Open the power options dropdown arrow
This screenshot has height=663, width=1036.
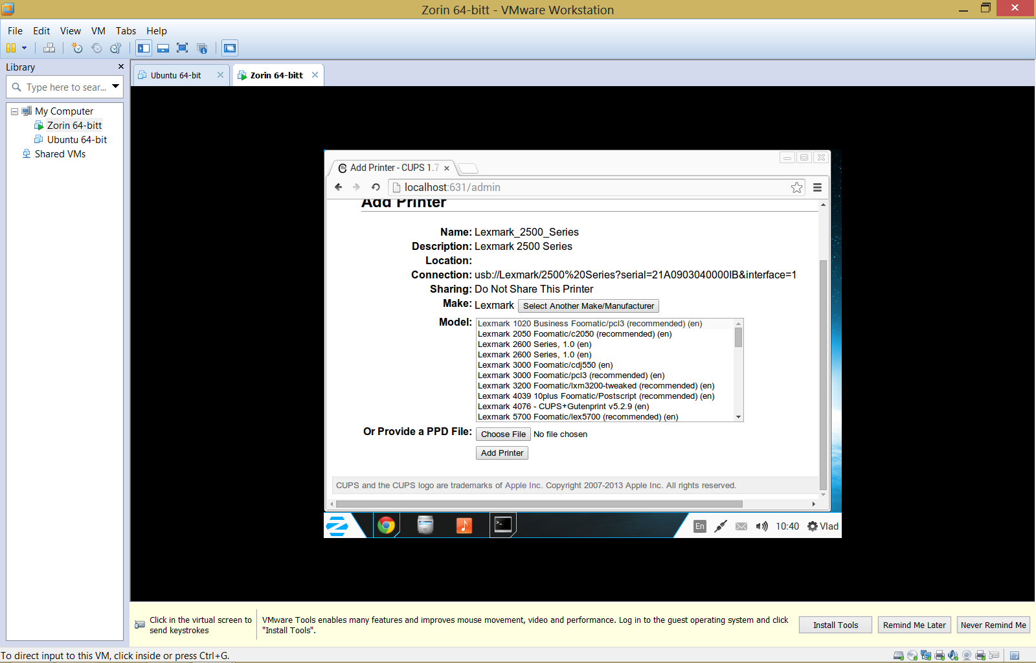[25, 48]
